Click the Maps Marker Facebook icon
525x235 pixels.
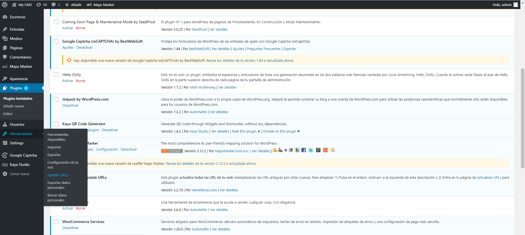304,150
